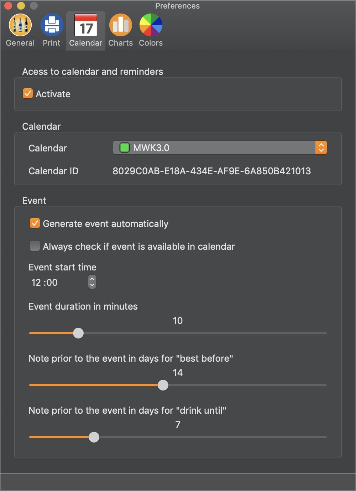356x491 pixels.
Task: Click the green MWK3.0 calendar color square
Action: click(125, 148)
